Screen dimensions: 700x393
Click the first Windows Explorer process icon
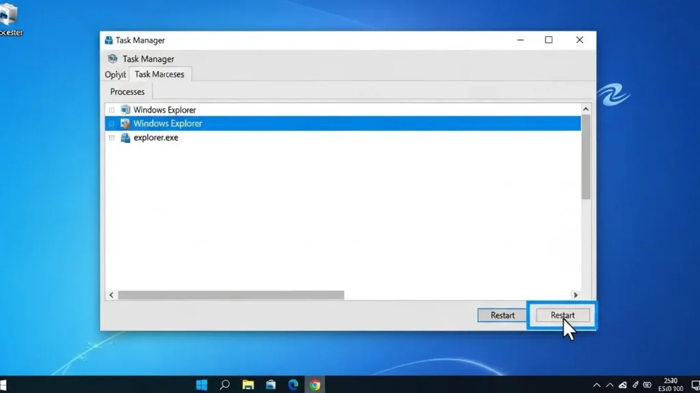pyautogui.click(x=125, y=110)
